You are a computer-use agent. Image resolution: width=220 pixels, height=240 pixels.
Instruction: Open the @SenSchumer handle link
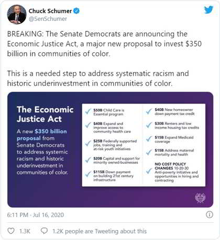pyautogui.click(x=48, y=19)
